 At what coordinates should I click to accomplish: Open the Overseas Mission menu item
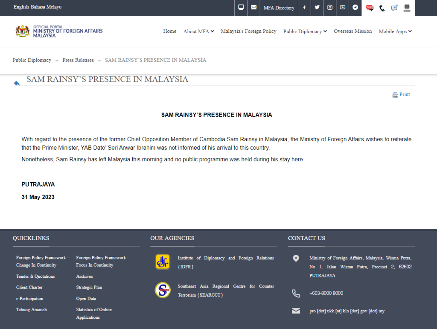coord(353,31)
